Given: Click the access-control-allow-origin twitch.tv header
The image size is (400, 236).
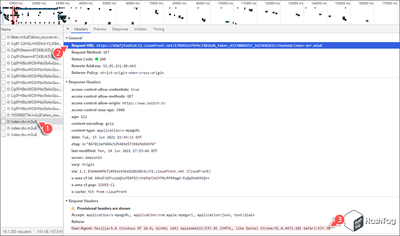Looking at the screenshot, I should pos(118,103).
